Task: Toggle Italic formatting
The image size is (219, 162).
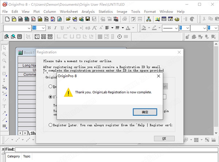Action: pyautogui.click(x=55, y=28)
